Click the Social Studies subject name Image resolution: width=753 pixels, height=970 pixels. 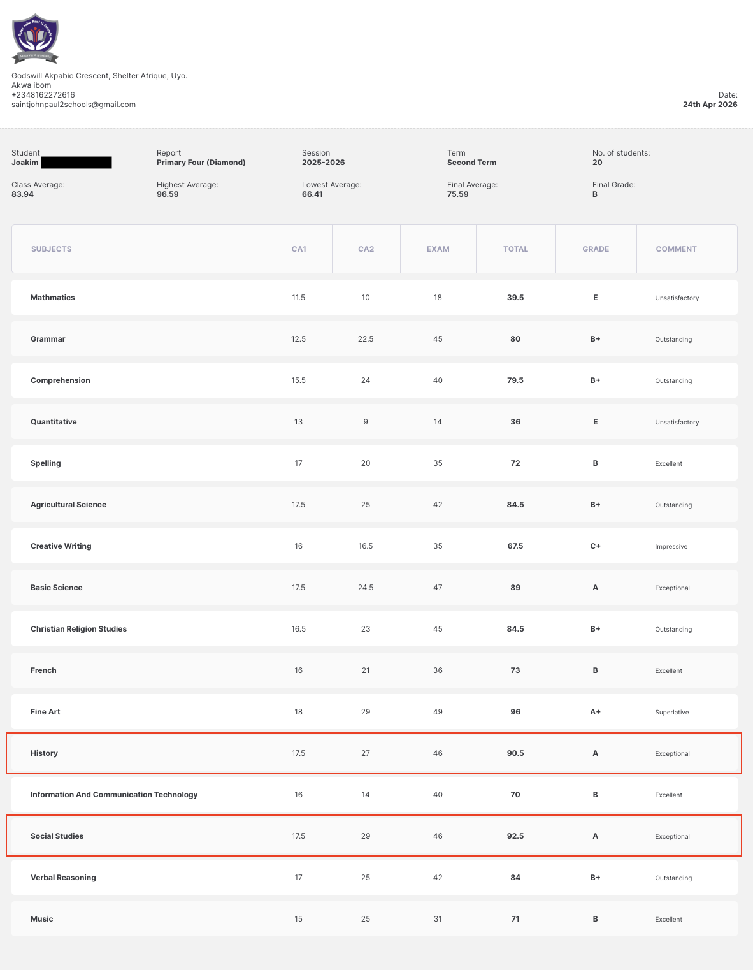tap(57, 836)
